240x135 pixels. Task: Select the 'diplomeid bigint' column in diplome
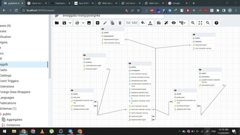(203, 45)
